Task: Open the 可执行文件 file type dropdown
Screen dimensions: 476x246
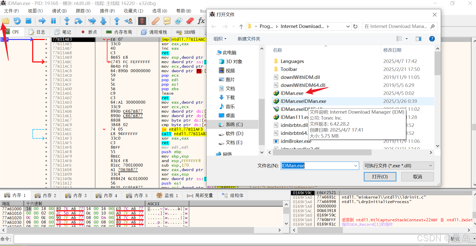Action: coord(399,166)
